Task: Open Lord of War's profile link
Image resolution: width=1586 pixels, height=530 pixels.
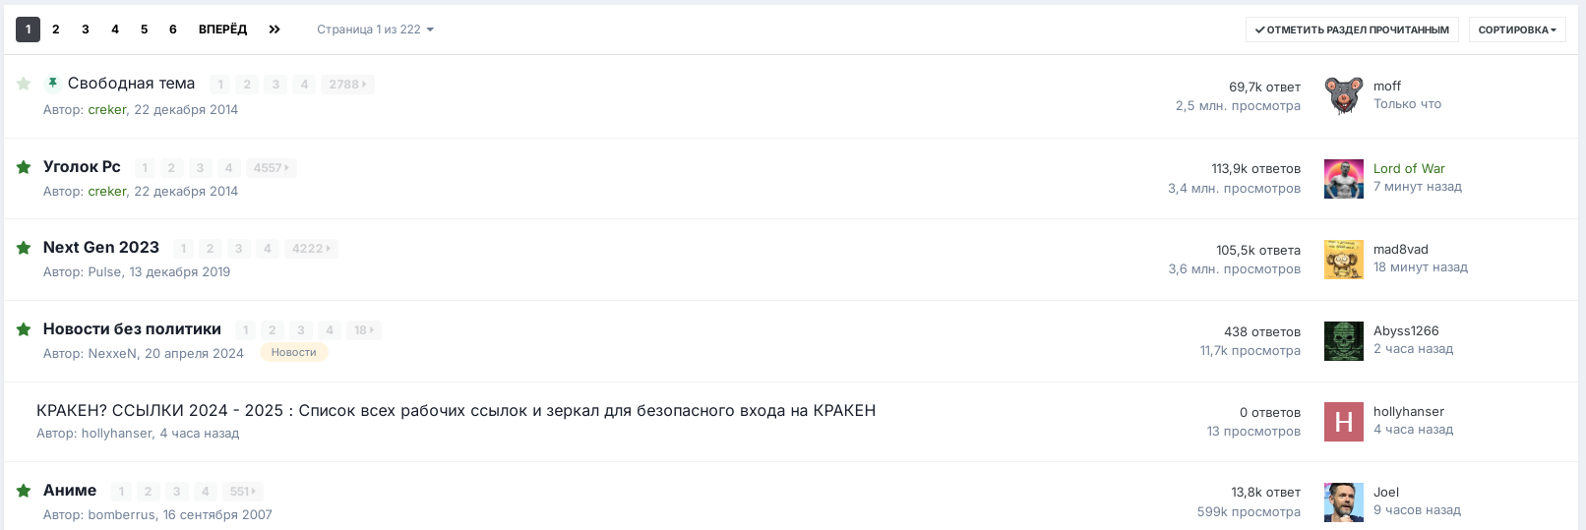Action: pyautogui.click(x=1409, y=169)
